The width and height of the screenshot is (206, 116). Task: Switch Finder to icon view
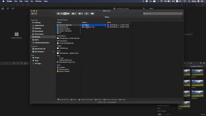[58, 14]
